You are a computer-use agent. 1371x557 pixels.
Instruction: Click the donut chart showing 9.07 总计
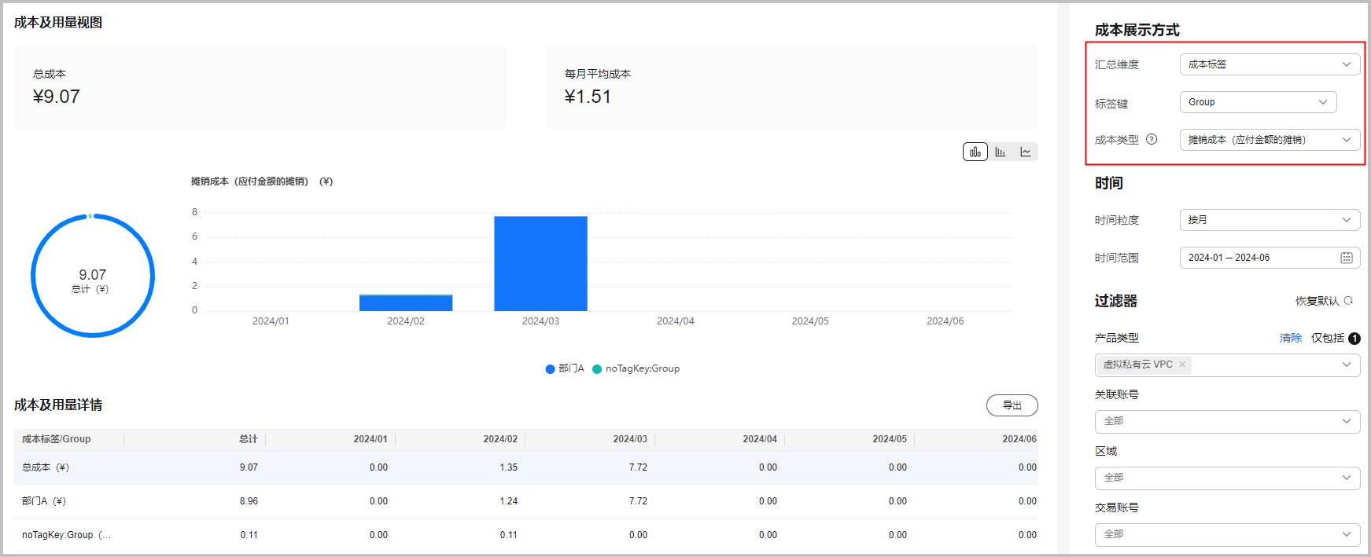(93, 276)
